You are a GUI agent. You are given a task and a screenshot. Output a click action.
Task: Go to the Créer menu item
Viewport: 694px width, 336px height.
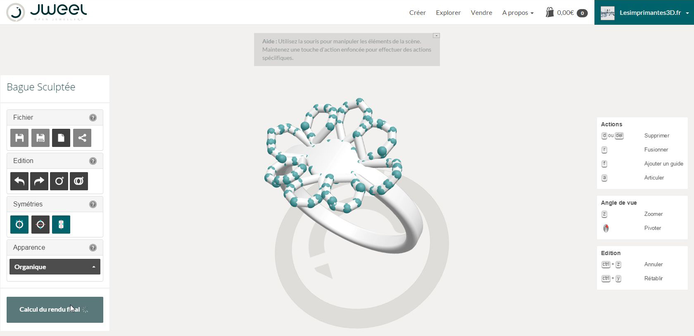coord(418,13)
